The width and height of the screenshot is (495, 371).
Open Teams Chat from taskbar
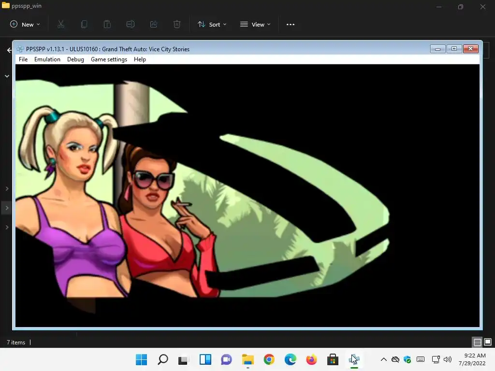(226, 359)
